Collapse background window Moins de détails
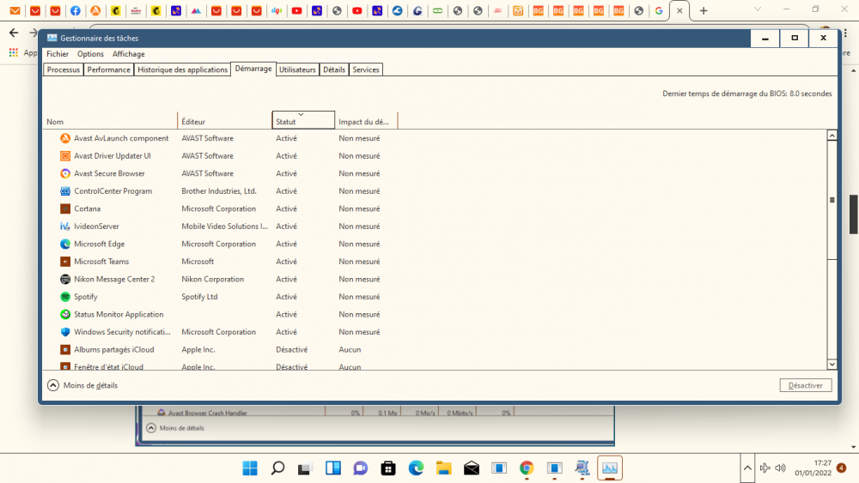Image resolution: width=859 pixels, height=483 pixels. 175,428
